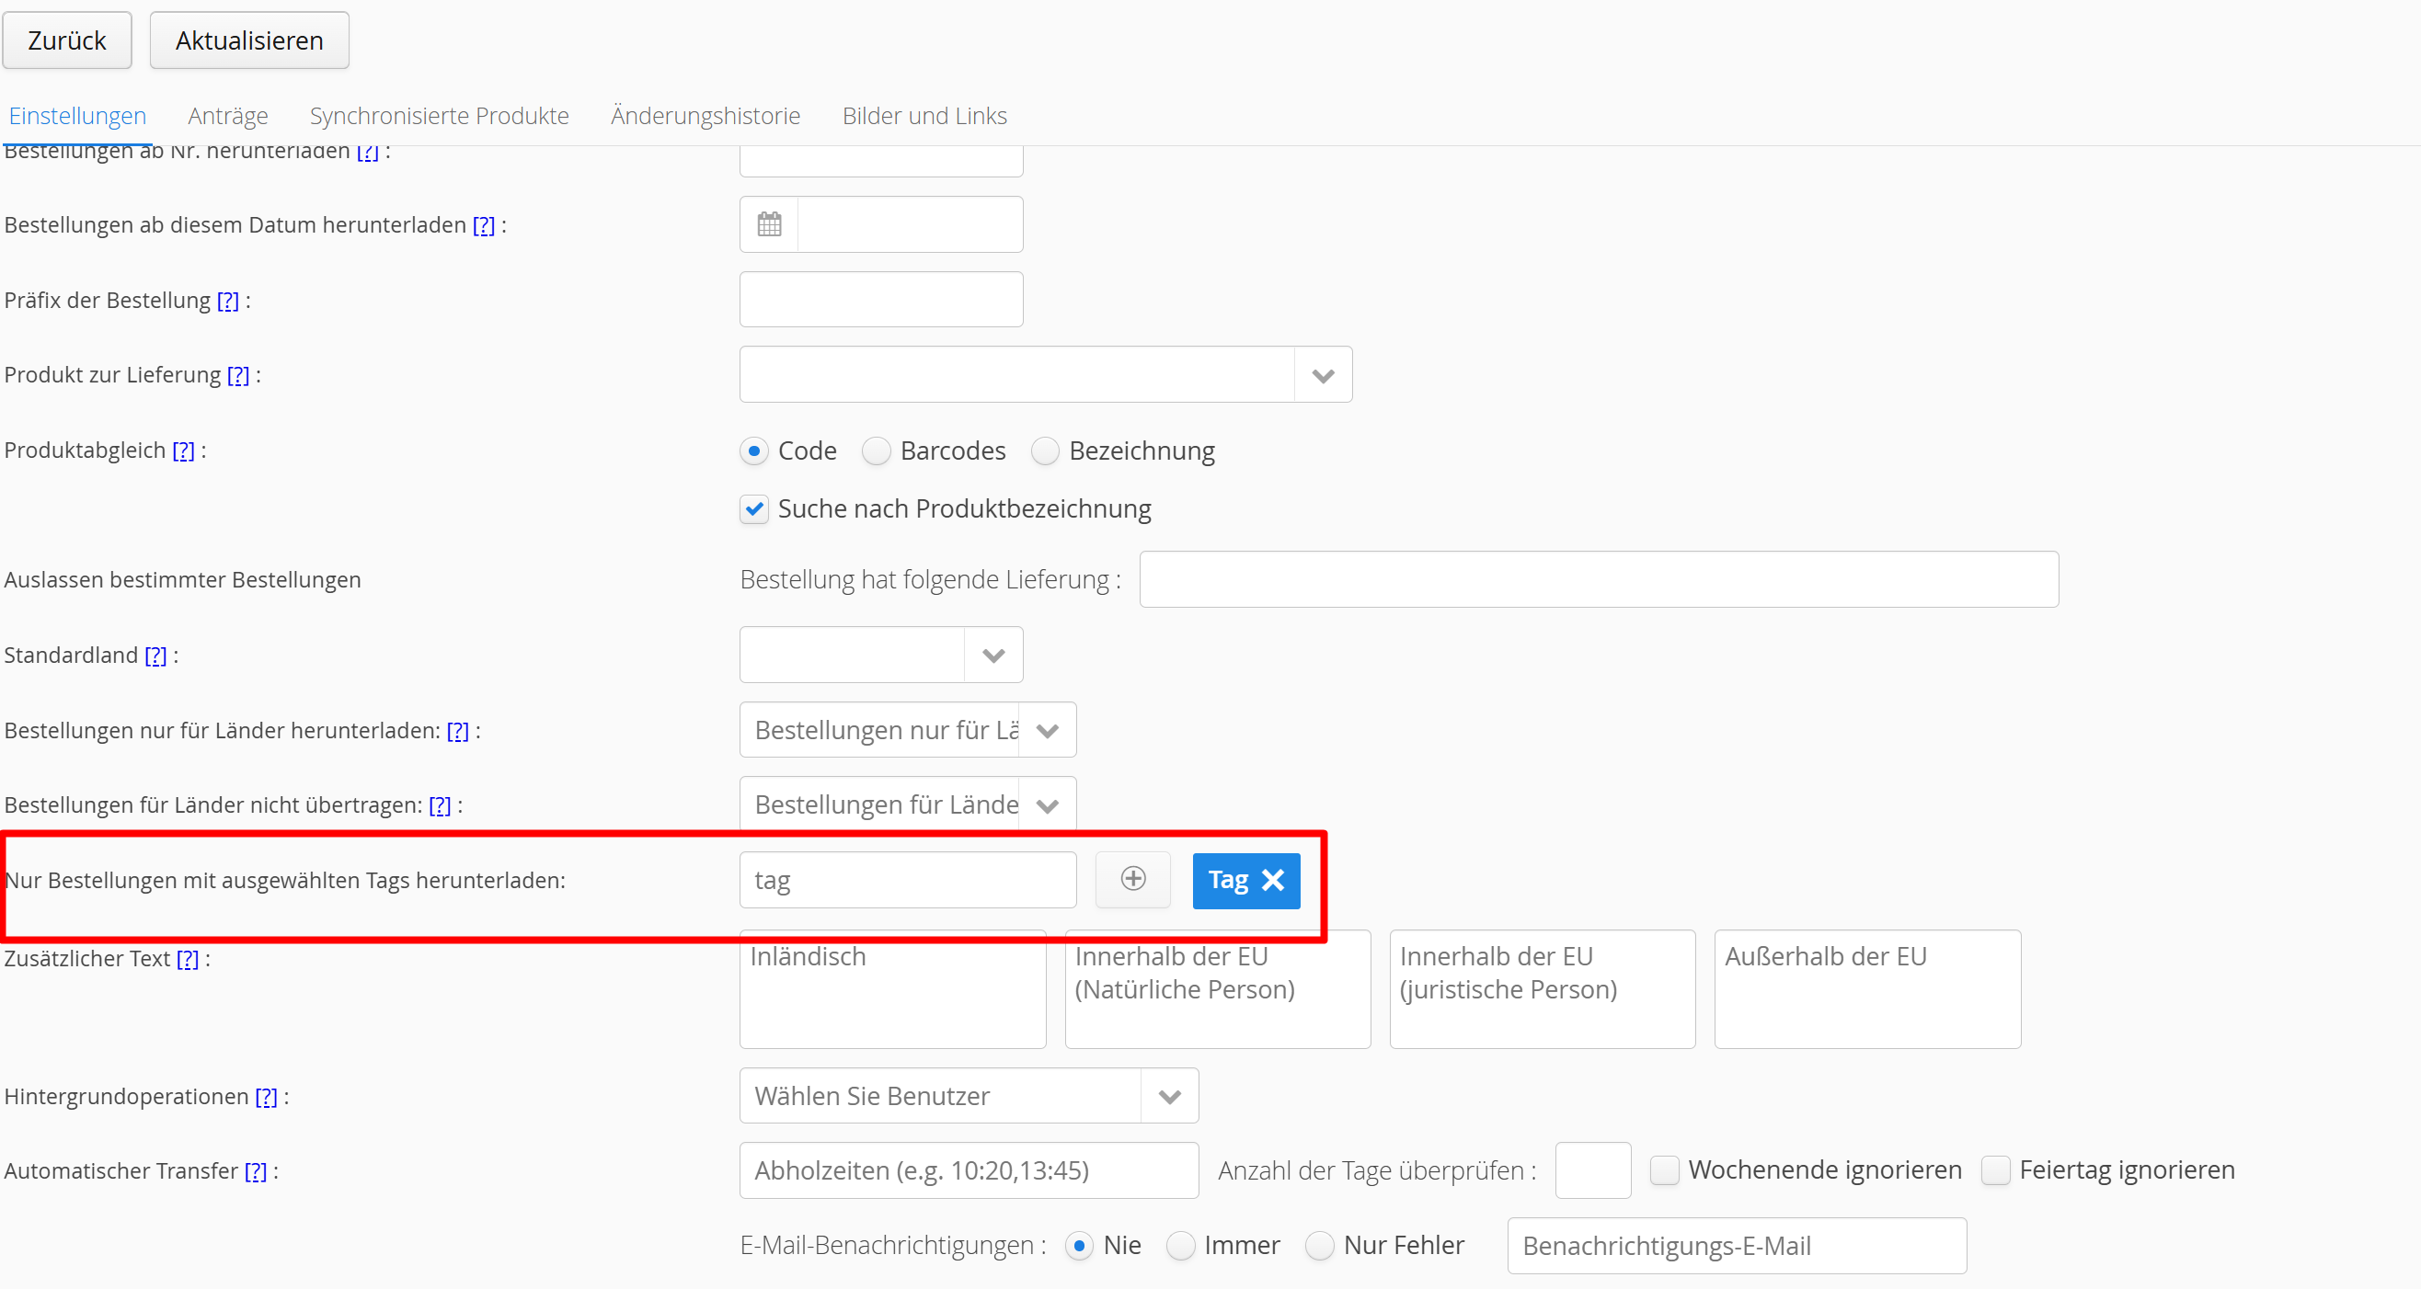
Task: Click the plus icon to add tag
Action: click(x=1132, y=879)
